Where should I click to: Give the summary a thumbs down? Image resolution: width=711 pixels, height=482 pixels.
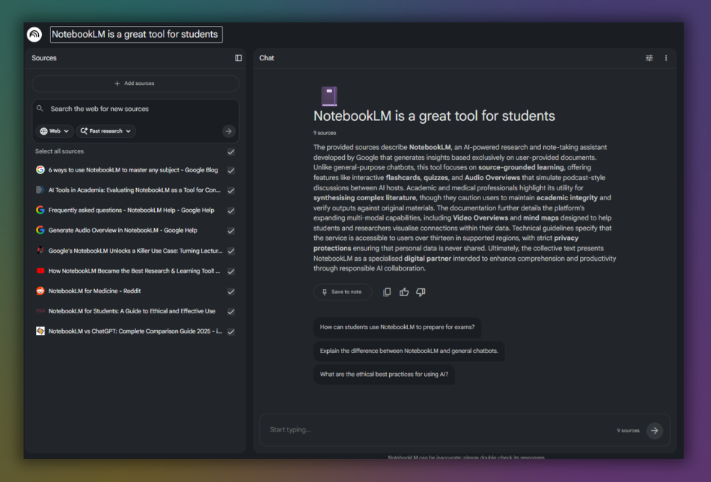click(x=420, y=292)
